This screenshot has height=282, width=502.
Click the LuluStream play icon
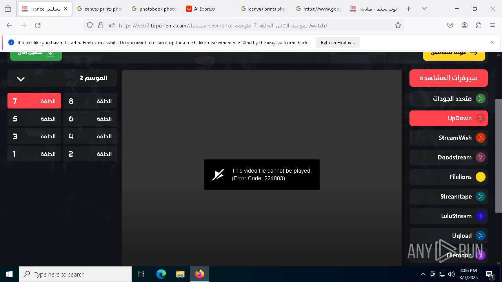pos(480,216)
